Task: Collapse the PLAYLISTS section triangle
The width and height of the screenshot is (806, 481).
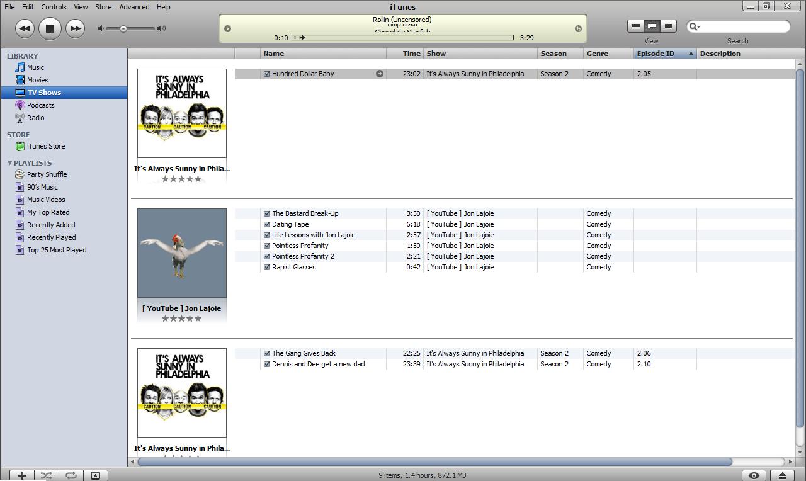Action: click(9, 162)
